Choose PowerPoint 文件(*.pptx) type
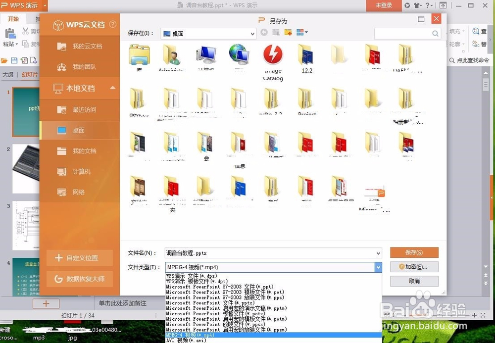This screenshot has height=343, width=495. click(x=273, y=302)
